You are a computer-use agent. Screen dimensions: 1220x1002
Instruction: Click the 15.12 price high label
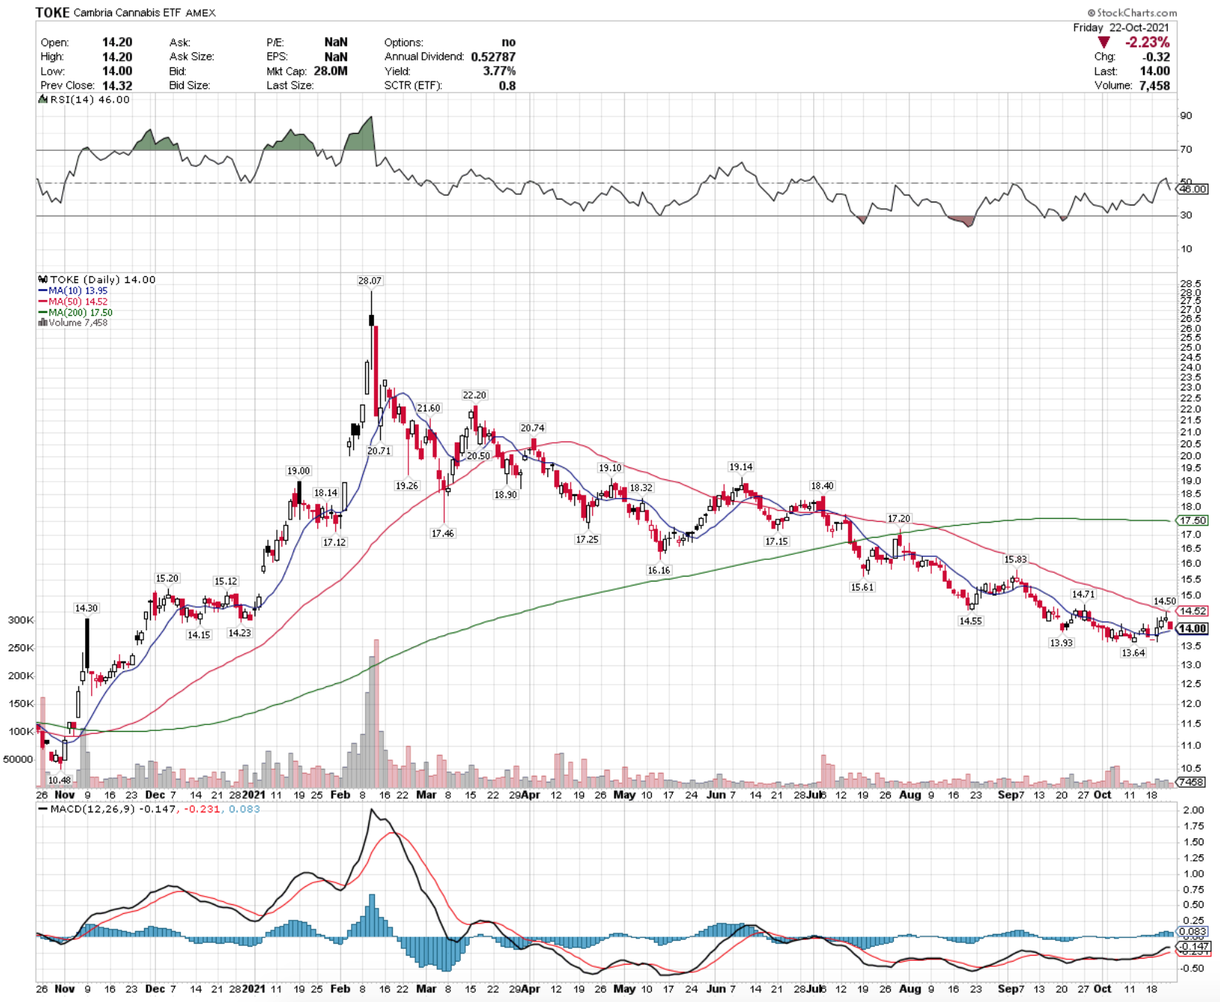pos(225,581)
